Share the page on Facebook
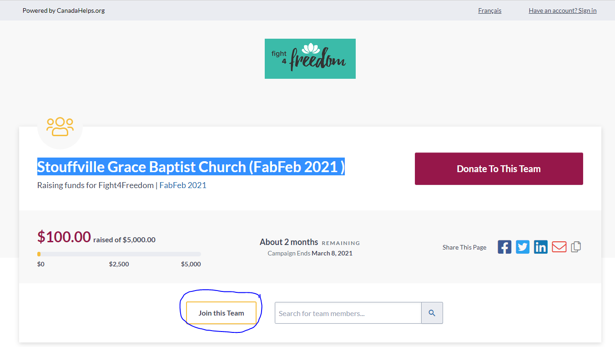 click(x=504, y=247)
